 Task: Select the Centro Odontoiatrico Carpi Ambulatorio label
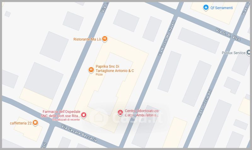(x=141, y=113)
